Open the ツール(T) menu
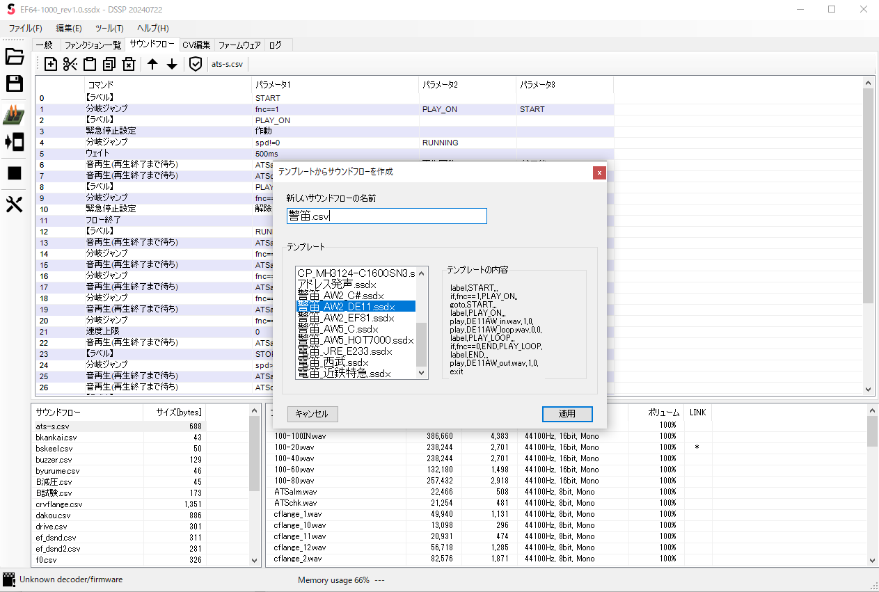This screenshot has width=879, height=592. click(109, 29)
